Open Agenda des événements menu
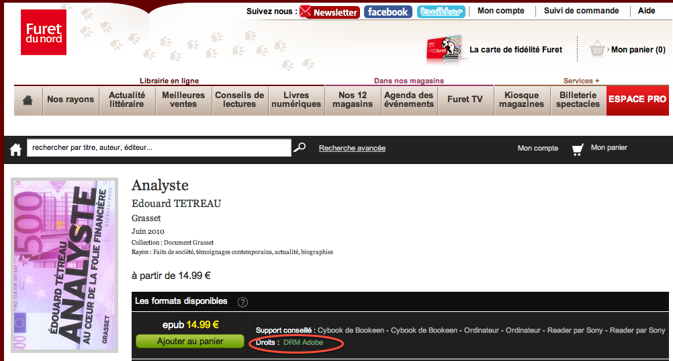The image size is (673, 361). (409, 101)
